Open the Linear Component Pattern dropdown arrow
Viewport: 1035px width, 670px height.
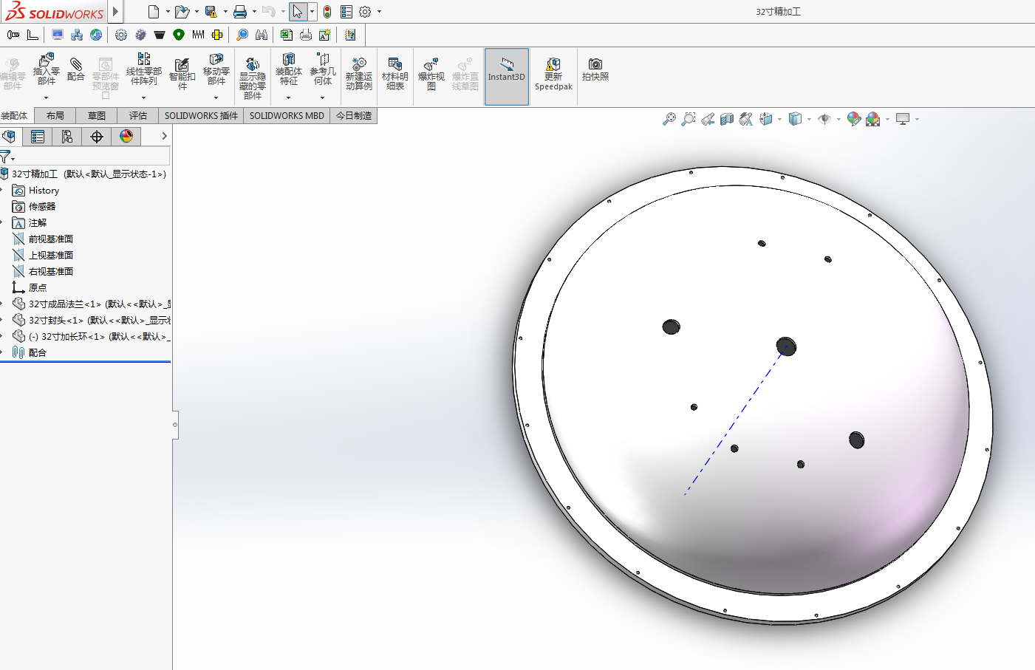(143, 98)
